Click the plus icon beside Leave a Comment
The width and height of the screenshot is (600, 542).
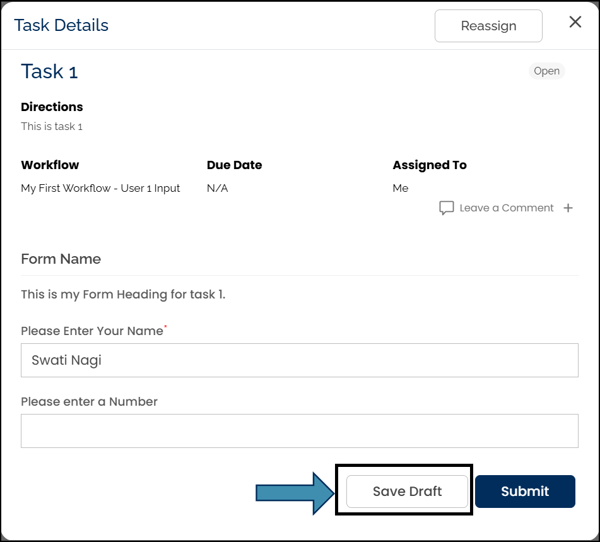pyautogui.click(x=568, y=208)
